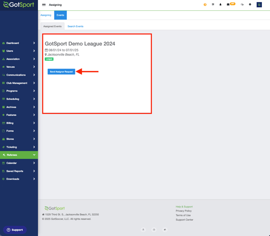Toggle the hamburger menu icon
This screenshot has width=270, height=236.
click(44, 5)
